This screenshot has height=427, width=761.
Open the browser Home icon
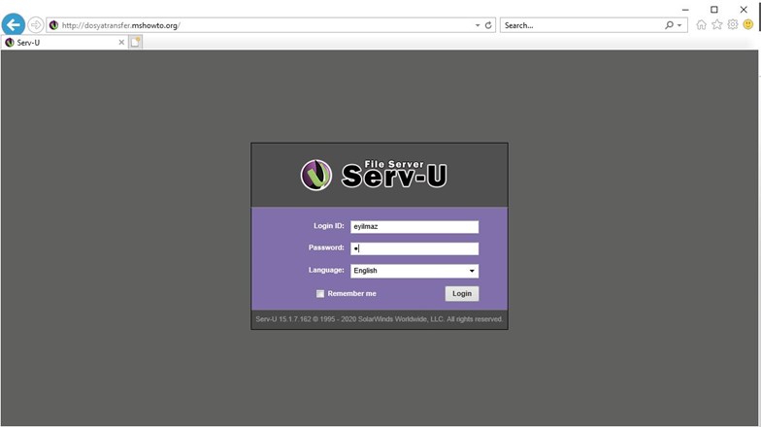(701, 25)
